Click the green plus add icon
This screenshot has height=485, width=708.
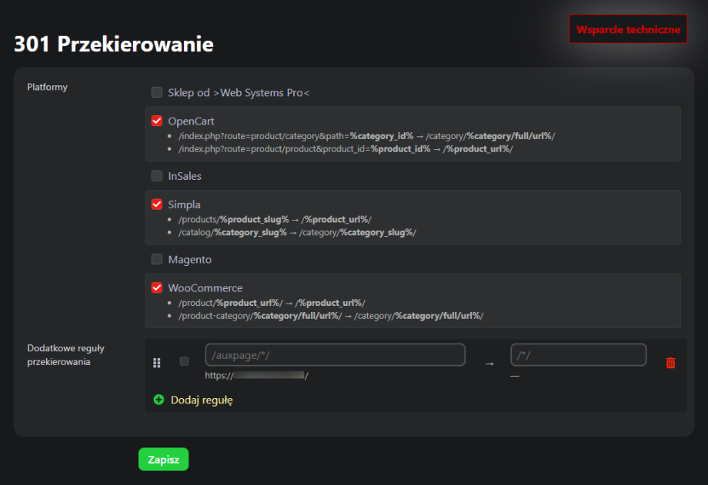tap(159, 400)
